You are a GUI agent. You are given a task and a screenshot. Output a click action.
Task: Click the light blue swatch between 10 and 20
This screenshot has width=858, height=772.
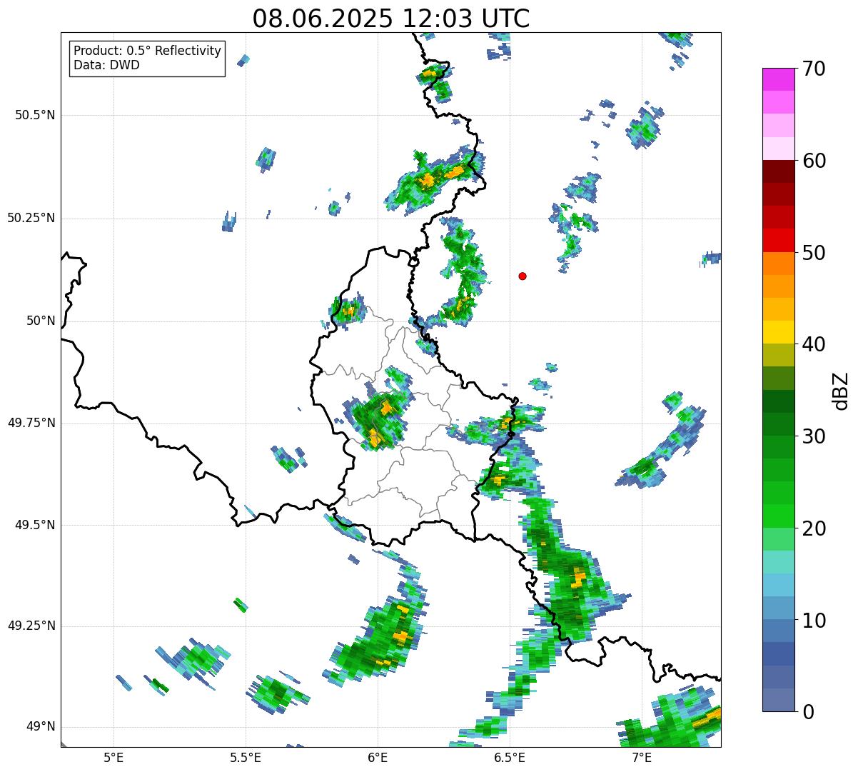(779, 585)
